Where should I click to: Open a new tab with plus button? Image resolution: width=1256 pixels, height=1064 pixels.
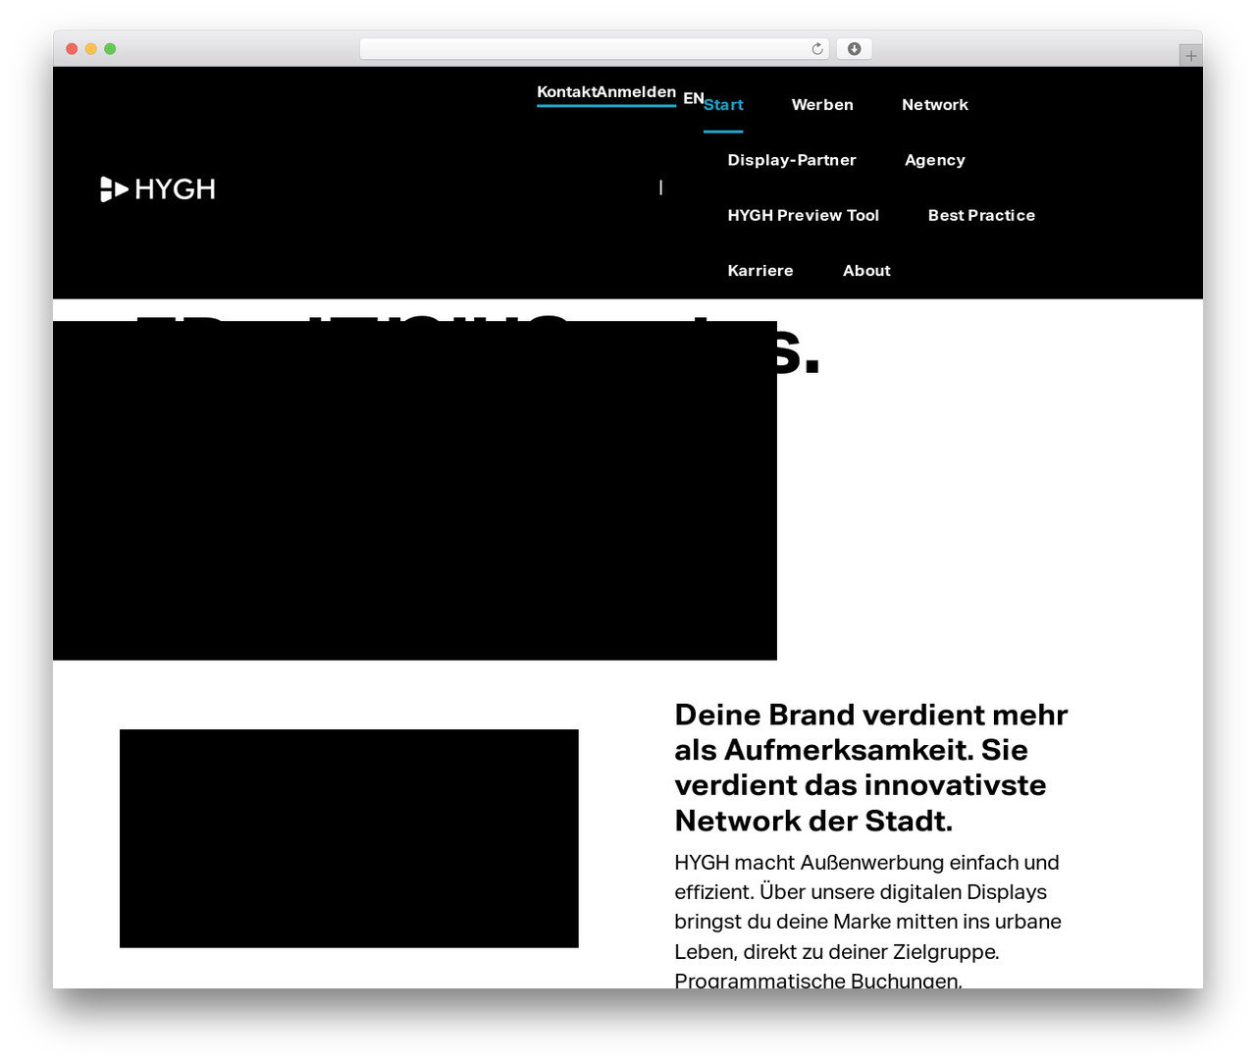[x=1190, y=56]
